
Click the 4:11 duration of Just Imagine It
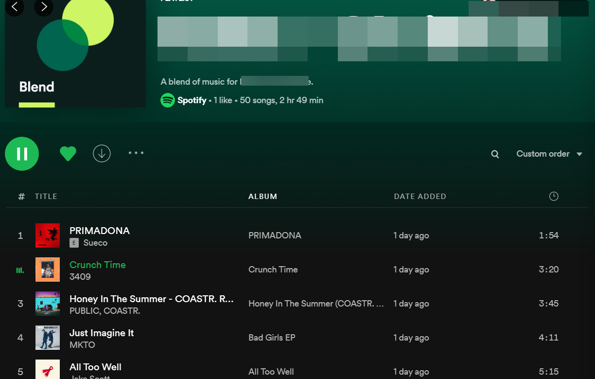pyautogui.click(x=549, y=338)
